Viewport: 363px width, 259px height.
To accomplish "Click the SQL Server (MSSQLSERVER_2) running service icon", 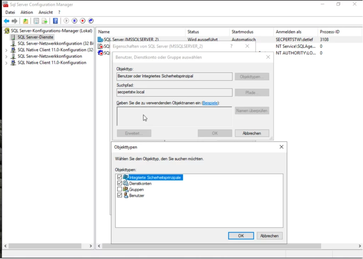I will point(100,40).
